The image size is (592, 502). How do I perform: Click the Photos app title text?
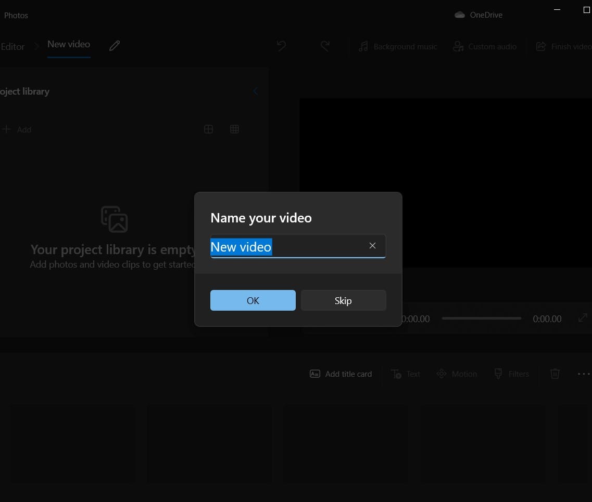pyautogui.click(x=16, y=16)
